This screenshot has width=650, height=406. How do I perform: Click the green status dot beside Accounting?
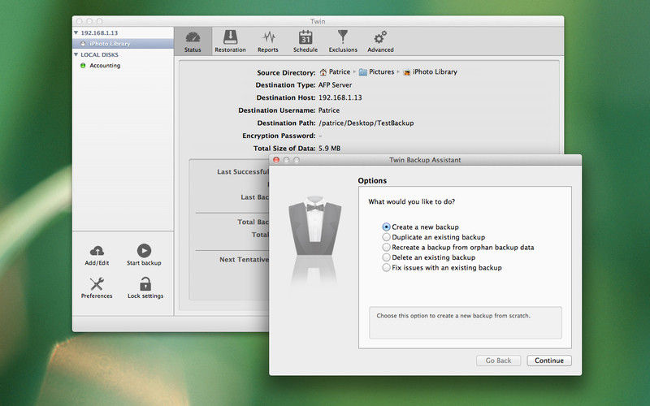83,66
